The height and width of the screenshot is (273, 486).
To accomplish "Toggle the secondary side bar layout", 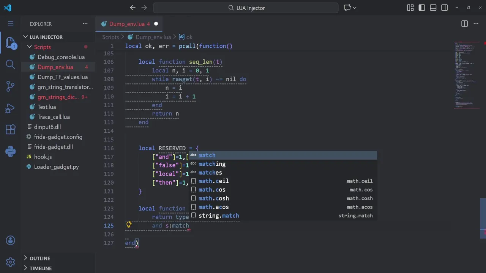I will point(445,8).
